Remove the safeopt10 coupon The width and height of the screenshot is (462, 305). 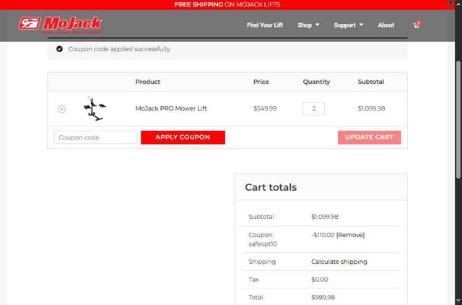[x=350, y=235]
